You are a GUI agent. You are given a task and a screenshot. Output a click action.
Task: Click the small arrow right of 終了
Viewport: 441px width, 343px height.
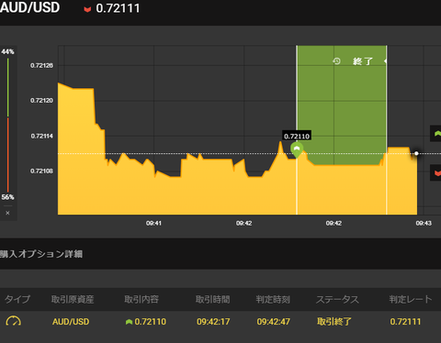pyautogui.click(x=385, y=61)
